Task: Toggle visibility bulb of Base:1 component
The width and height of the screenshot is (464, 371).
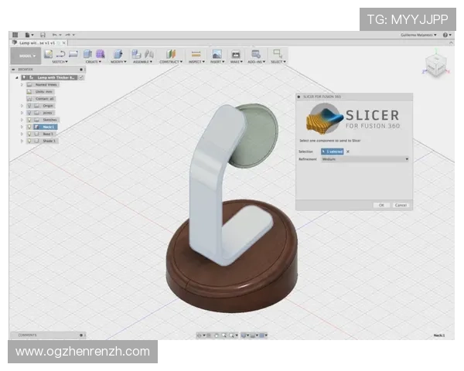Action: click(29, 134)
